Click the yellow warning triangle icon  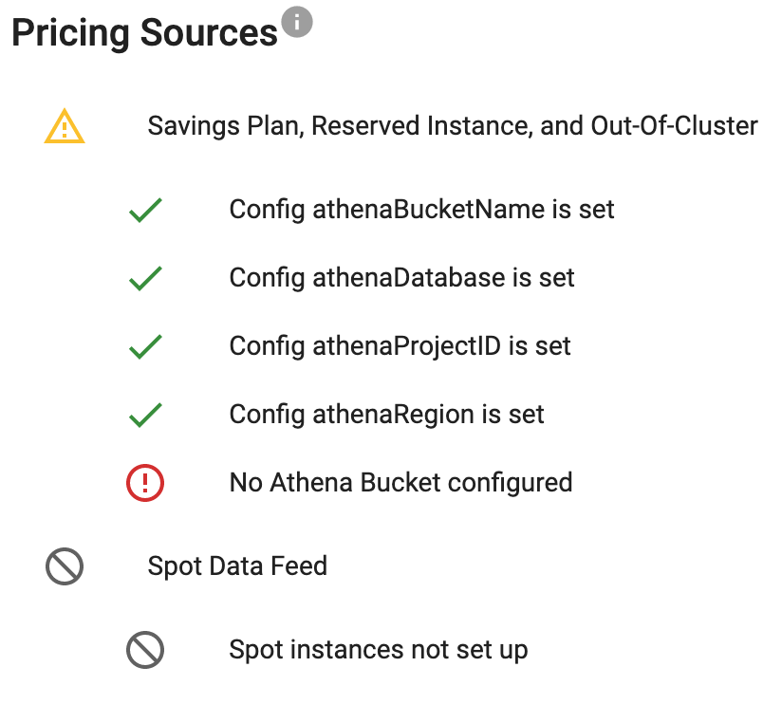65,126
